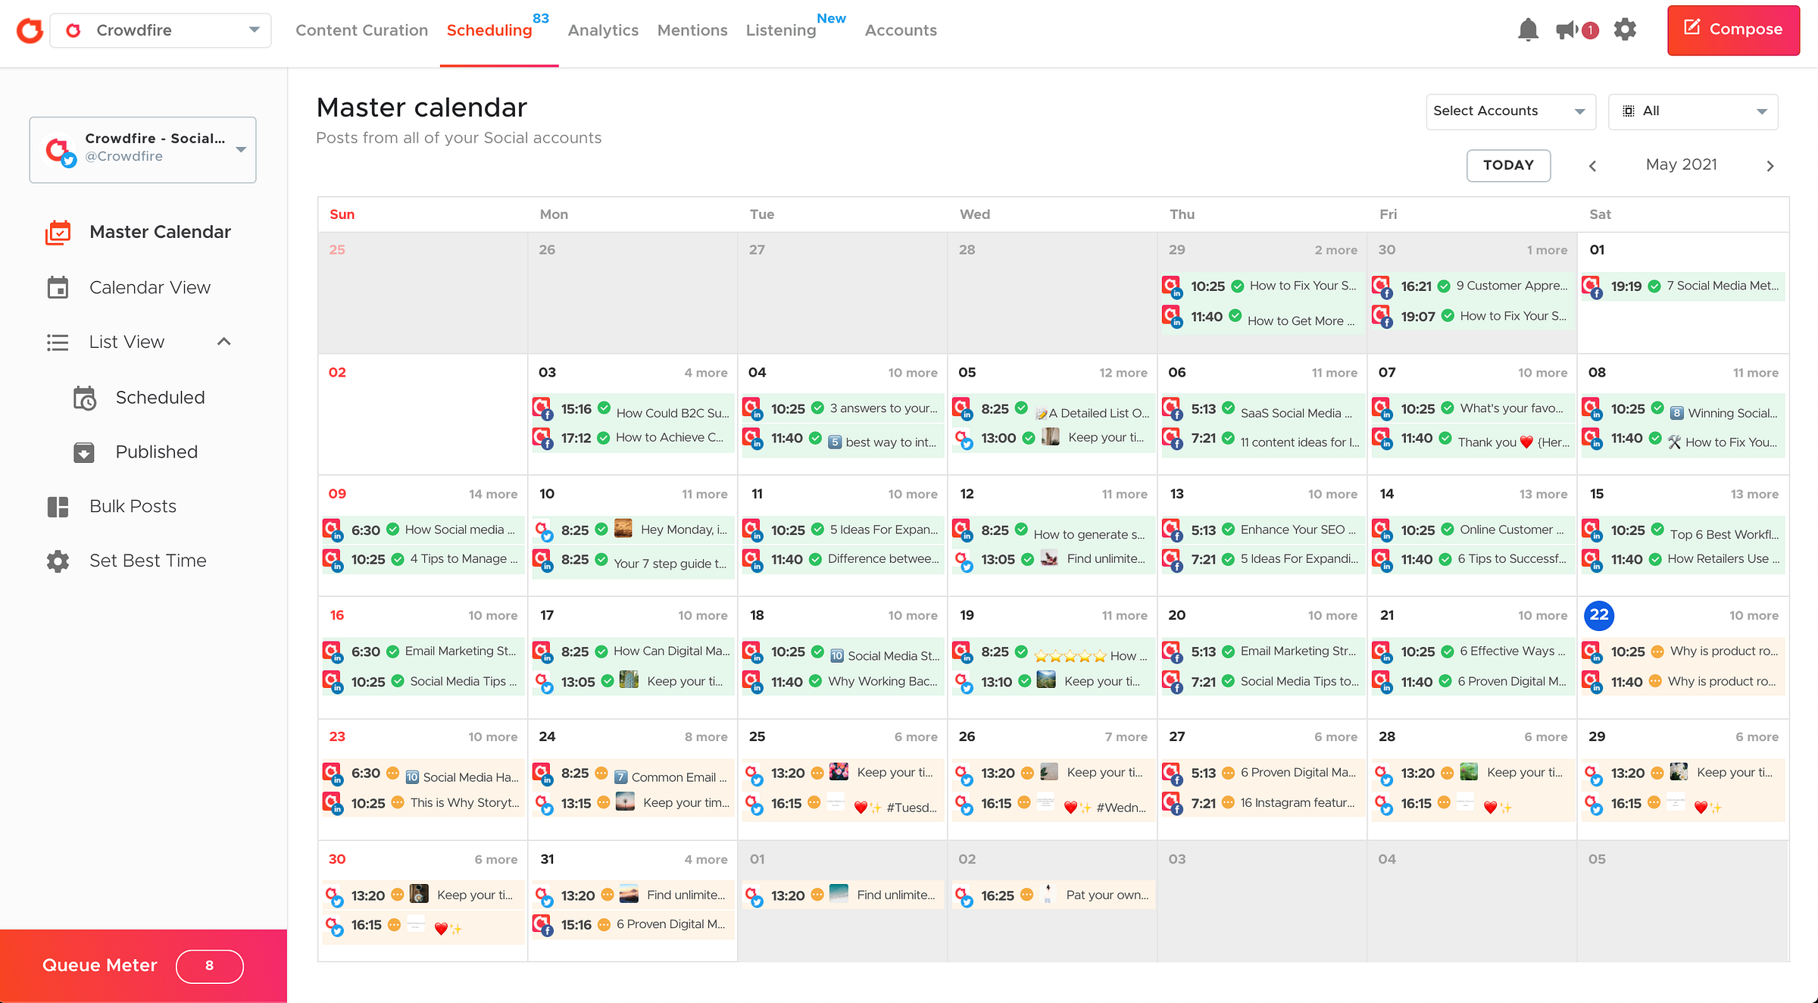Open the 16:25 Pat your own... post
The image size is (1818, 1003).
(x=1053, y=895)
